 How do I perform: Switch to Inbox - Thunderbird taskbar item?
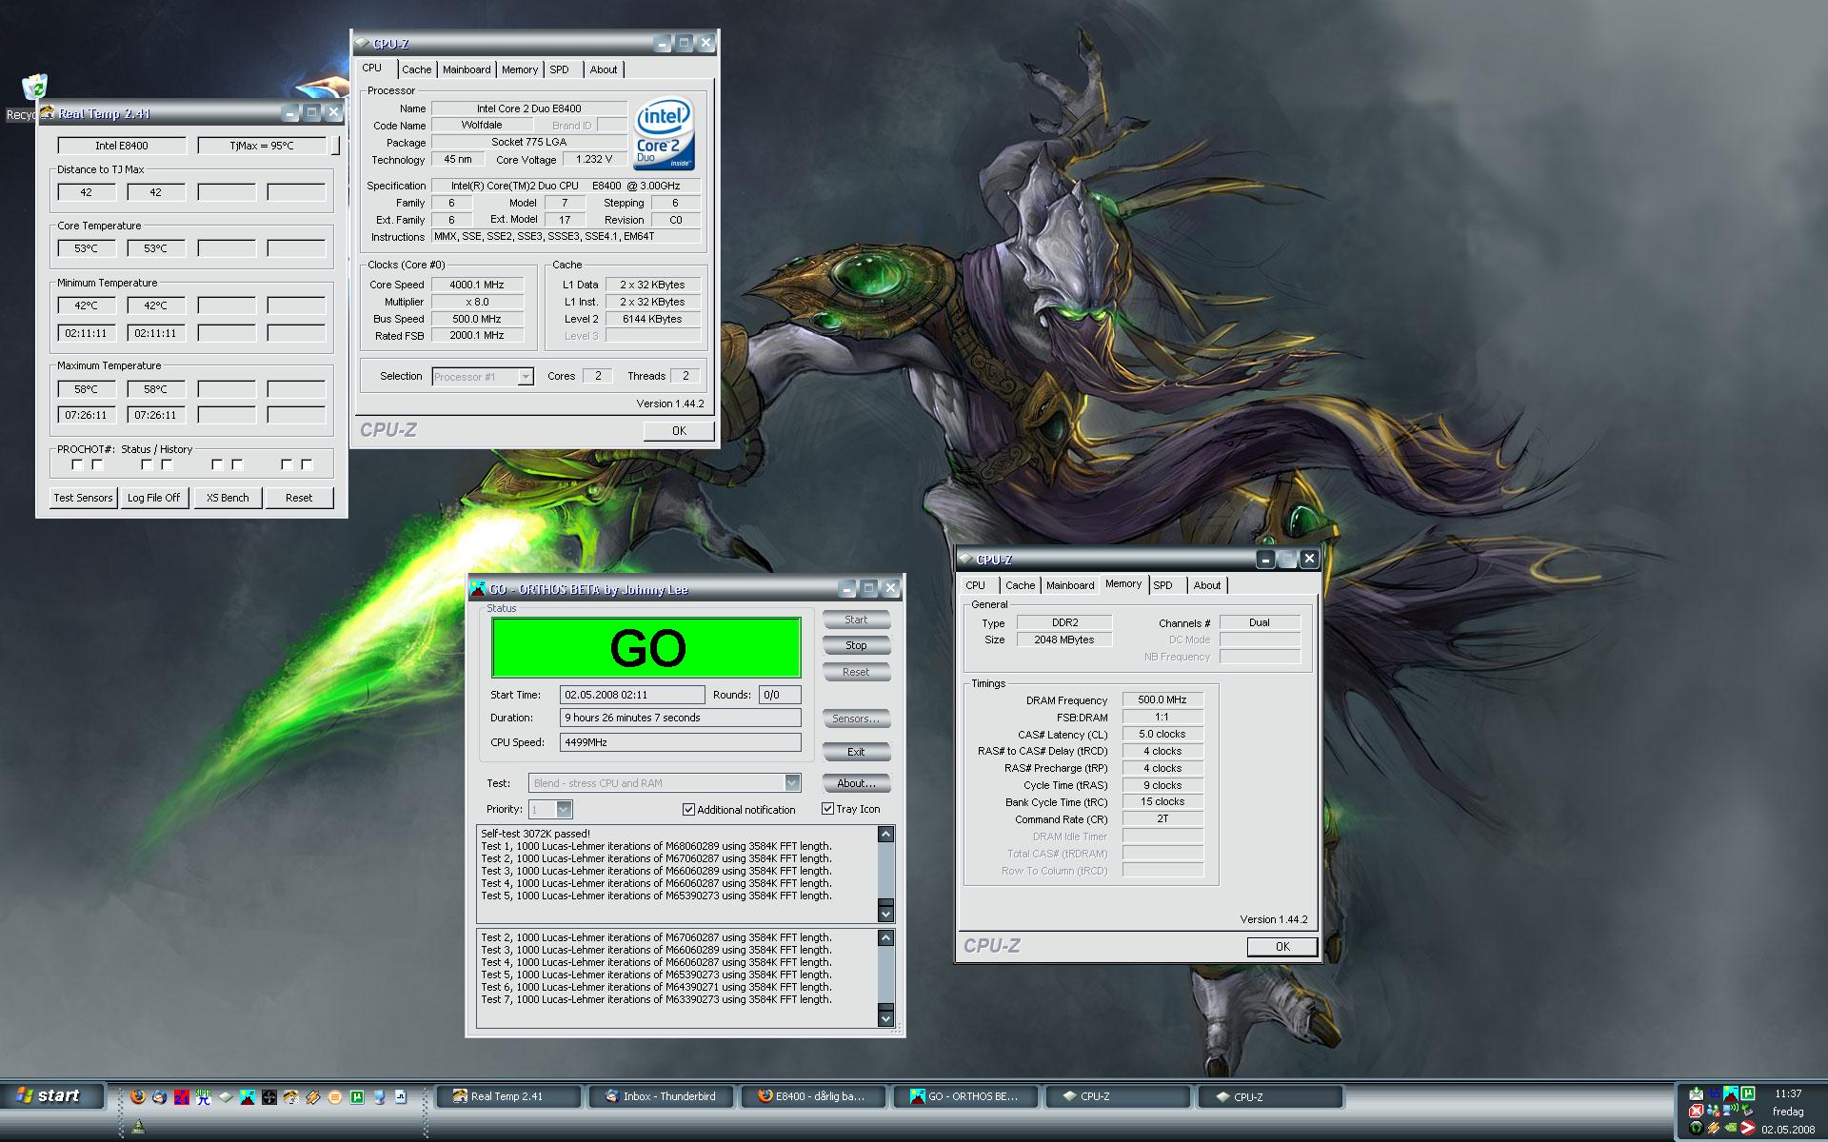coord(663,1096)
